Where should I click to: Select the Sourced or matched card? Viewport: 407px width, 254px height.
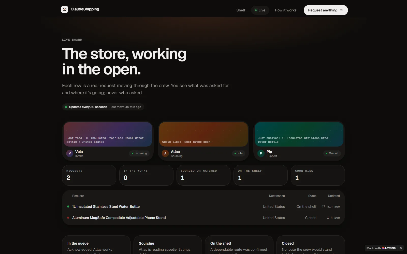[203, 175]
